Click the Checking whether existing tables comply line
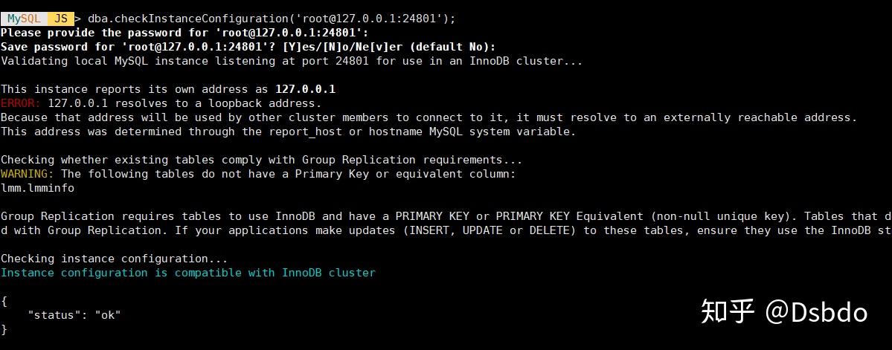Image resolution: width=892 pixels, height=350 pixels. 262,160
